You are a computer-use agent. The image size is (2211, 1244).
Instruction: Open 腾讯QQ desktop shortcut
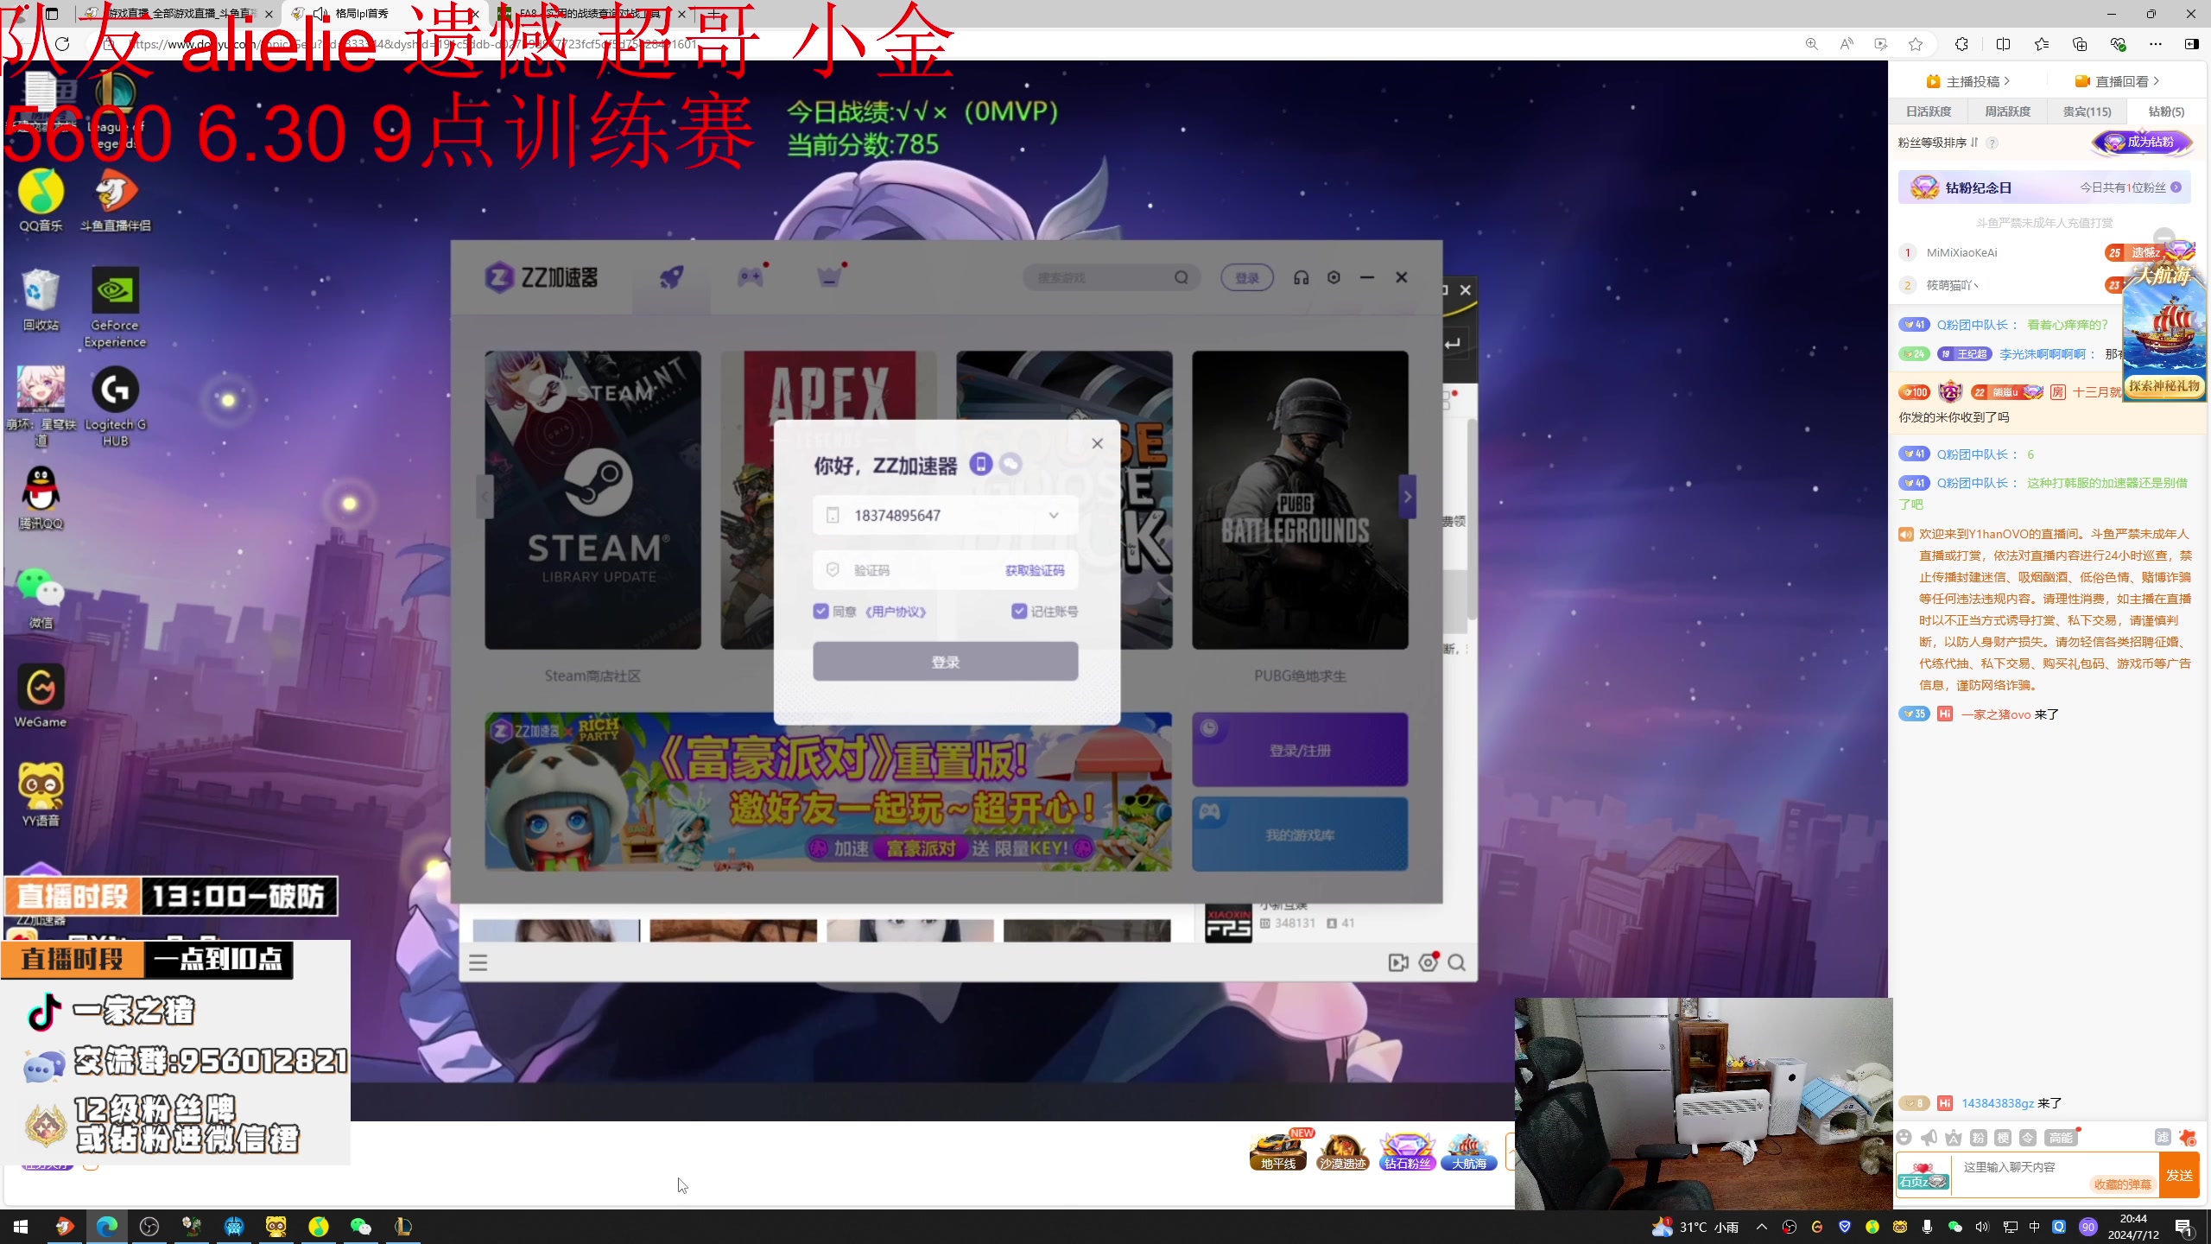(x=41, y=498)
